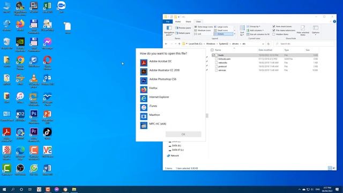This screenshot has width=343, height=193.
Task: Open the File tab in File Explorer
Action: [x=168, y=21]
